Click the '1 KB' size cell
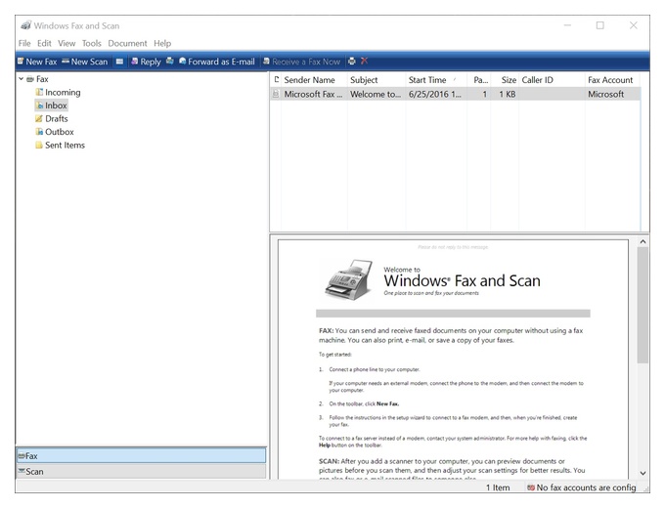This screenshot has height=508, width=665. (x=508, y=94)
